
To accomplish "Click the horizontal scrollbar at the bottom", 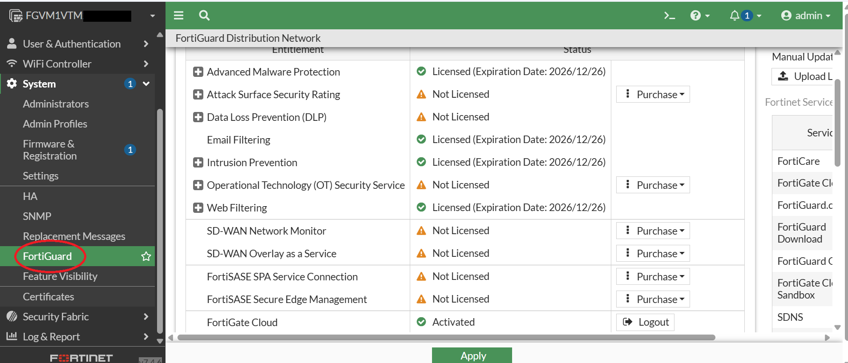I will click(x=446, y=338).
